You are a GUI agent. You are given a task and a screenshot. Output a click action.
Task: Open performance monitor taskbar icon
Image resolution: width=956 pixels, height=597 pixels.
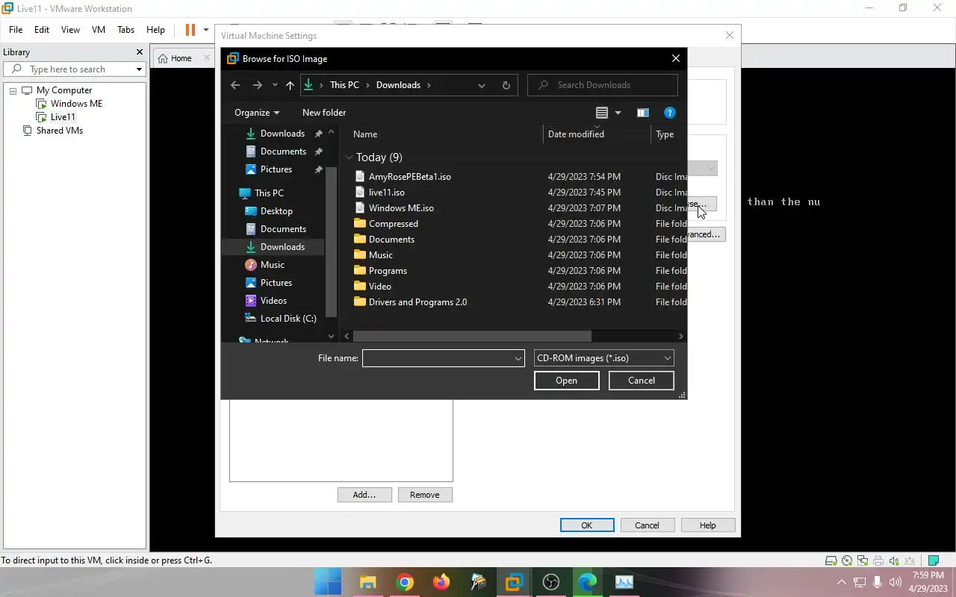click(x=624, y=582)
